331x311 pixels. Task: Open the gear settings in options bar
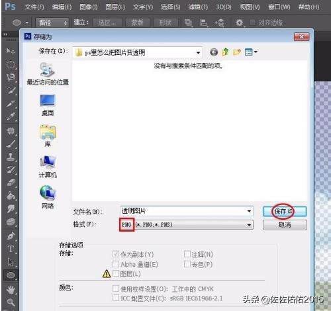[240, 22]
